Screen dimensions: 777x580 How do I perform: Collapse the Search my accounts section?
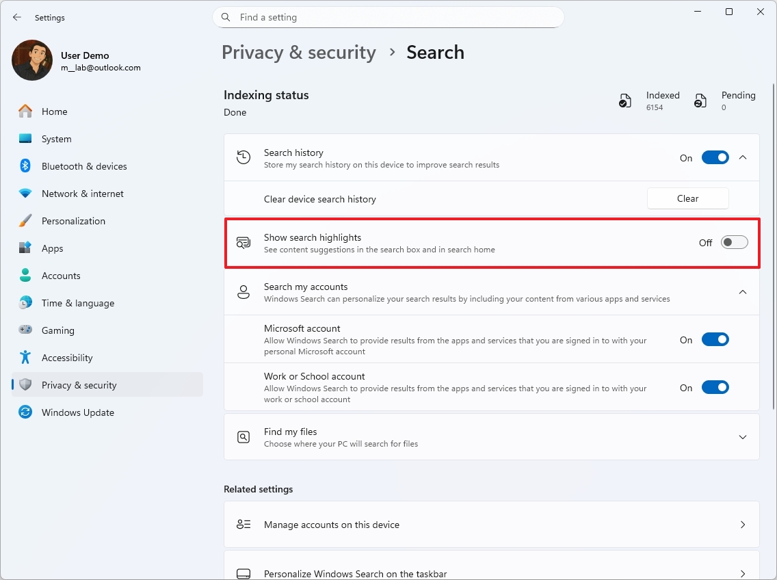[x=743, y=292]
